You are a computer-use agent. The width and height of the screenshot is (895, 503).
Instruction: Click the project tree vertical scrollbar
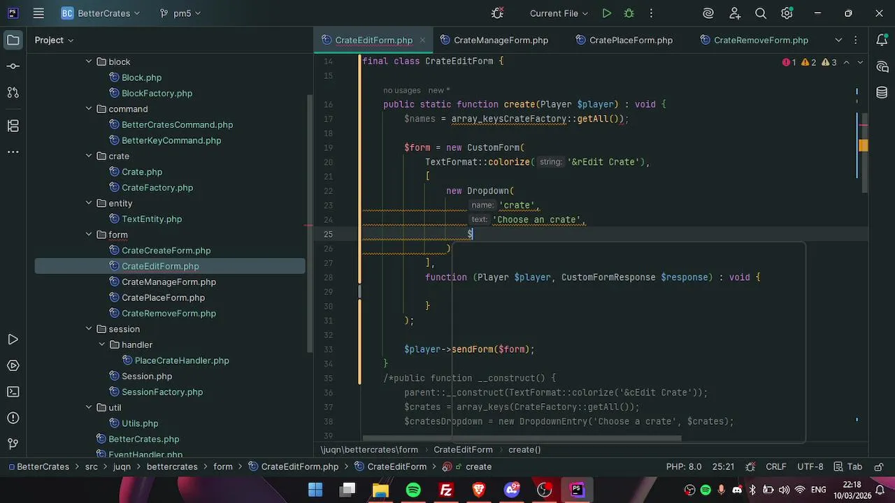pos(310,224)
